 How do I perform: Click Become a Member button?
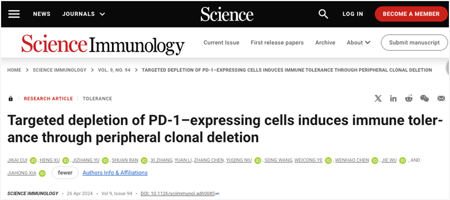tap(411, 14)
